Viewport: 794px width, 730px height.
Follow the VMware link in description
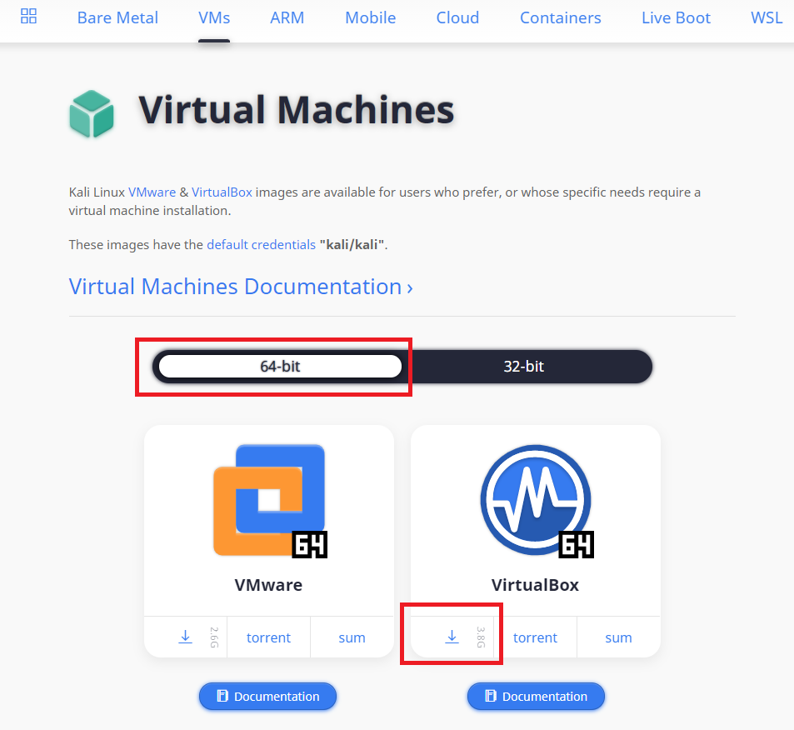[152, 192]
